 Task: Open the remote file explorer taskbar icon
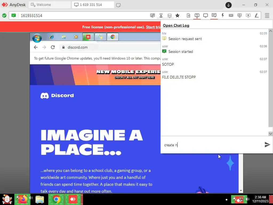[64, 37]
